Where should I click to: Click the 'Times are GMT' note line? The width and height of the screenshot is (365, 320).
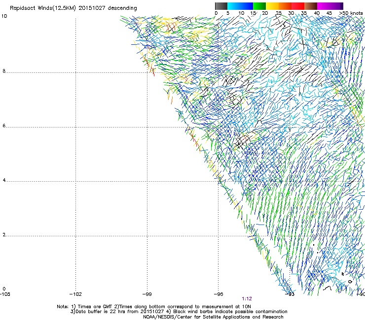(x=153, y=307)
